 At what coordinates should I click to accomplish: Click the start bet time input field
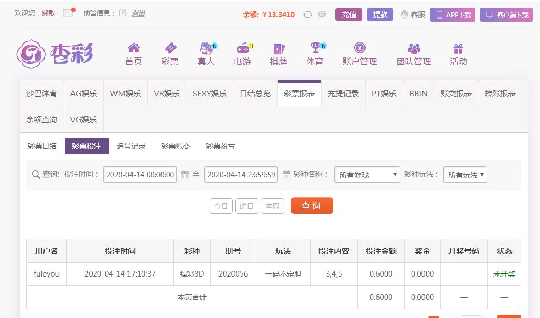click(140, 175)
